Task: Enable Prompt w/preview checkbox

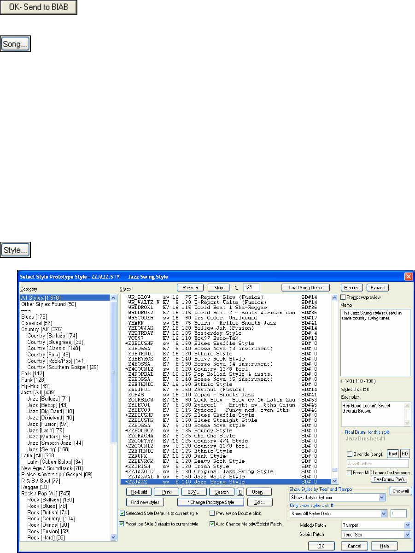Action: pyautogui.click(x=343, y=297)
